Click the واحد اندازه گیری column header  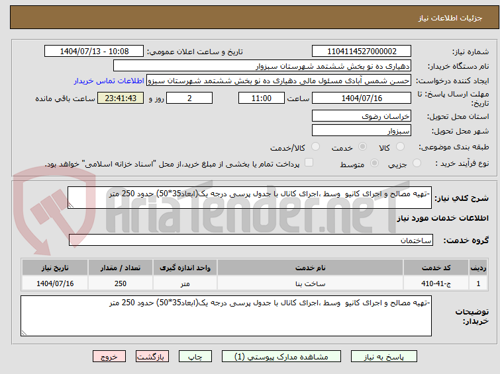[x=185, y=268]
